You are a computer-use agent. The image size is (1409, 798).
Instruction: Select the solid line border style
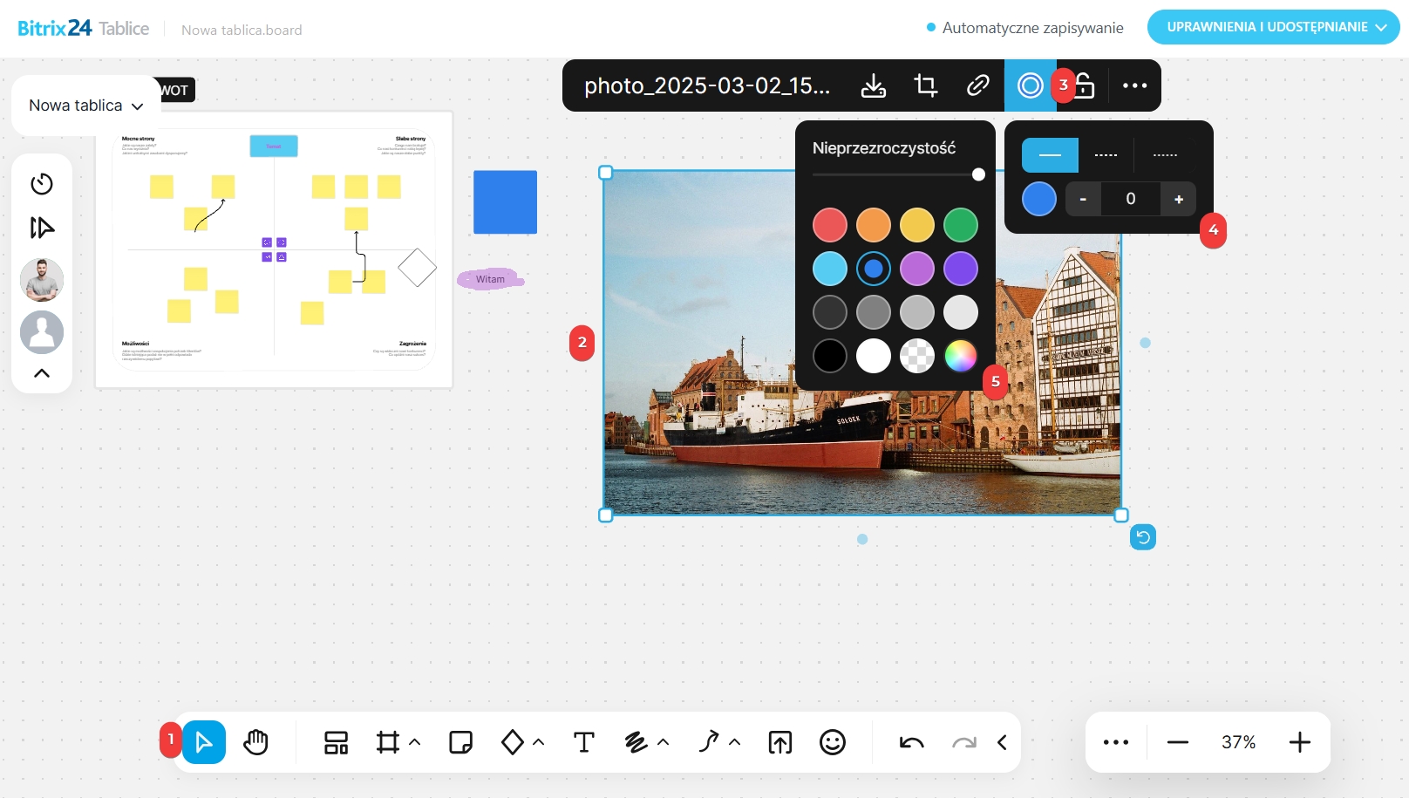pos(1050,155)
